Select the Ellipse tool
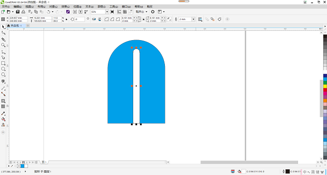 pos(3,69)
